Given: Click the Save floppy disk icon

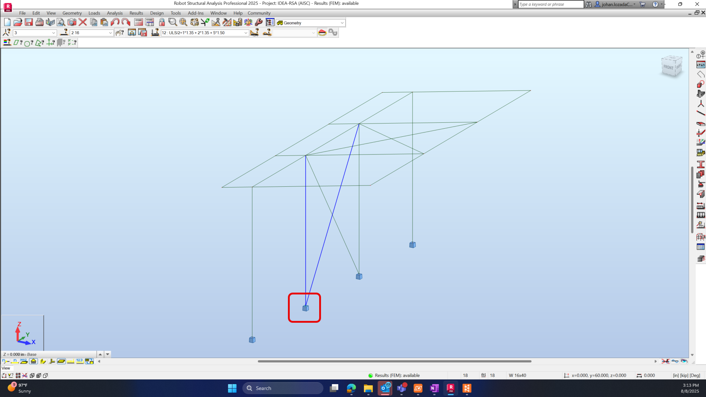Looking at the screenshot, I should (29, 22).
